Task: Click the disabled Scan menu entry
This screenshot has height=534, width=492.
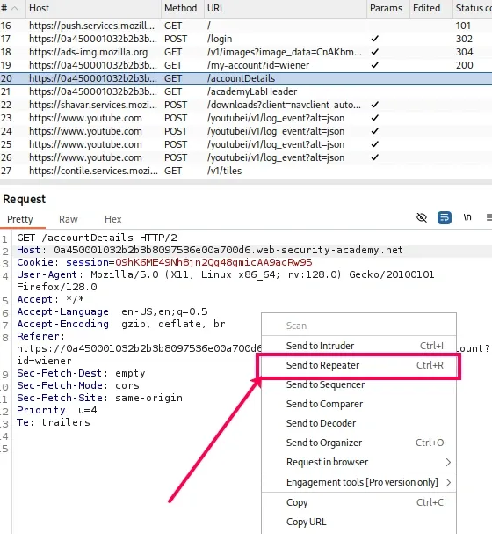Action: (x=358, y=326)
